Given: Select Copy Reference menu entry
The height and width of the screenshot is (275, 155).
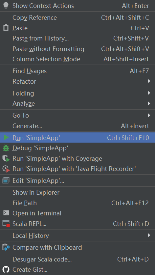Looking at the screenshot, I should tap(77, 18).
